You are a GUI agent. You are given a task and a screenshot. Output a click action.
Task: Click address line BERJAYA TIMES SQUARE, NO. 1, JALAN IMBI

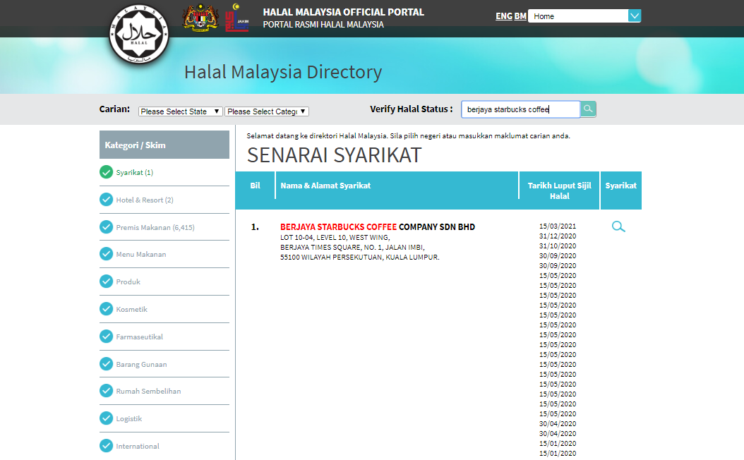click(352, 248)
